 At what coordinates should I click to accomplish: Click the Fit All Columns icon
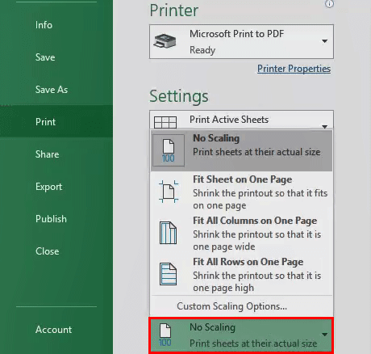(x=169, y=233)
